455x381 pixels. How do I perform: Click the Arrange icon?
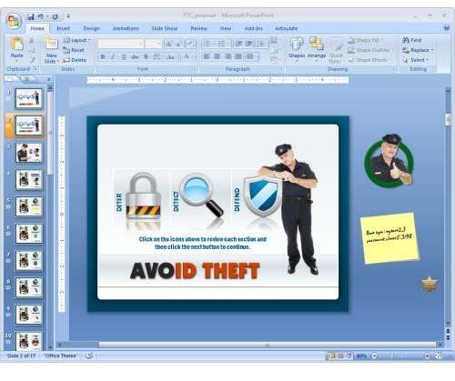point(317,44)
